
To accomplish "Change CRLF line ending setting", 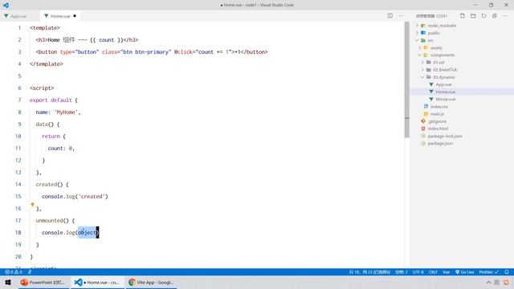I will click(x=433, y=272).
